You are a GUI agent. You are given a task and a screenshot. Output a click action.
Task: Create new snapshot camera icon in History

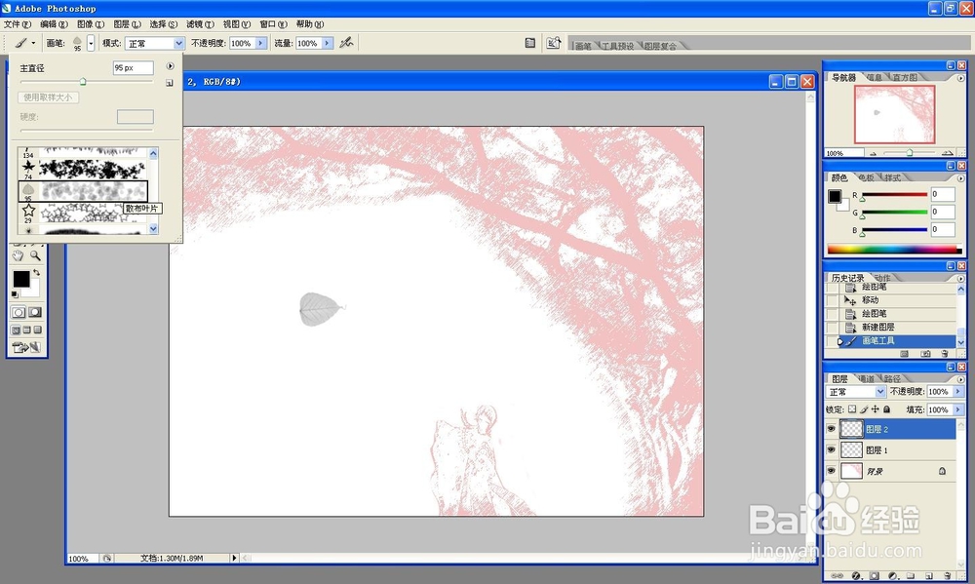point(925,353)
